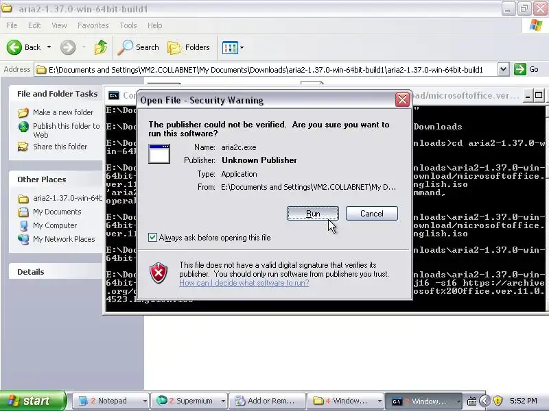Click the Run button in Security Warning

(x=313, y=214)
